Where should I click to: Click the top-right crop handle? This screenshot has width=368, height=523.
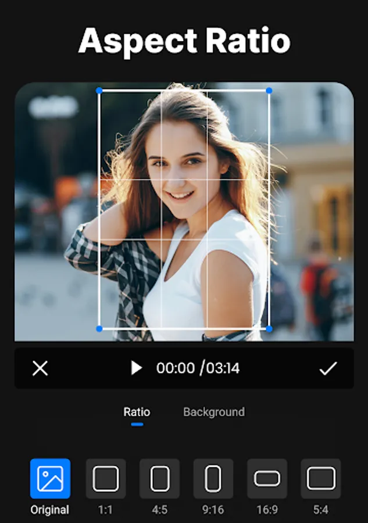pos(269,91)
